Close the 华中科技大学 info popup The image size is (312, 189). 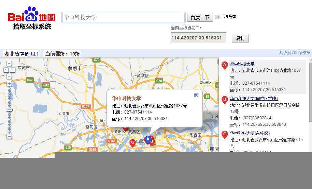click(196, 95)
